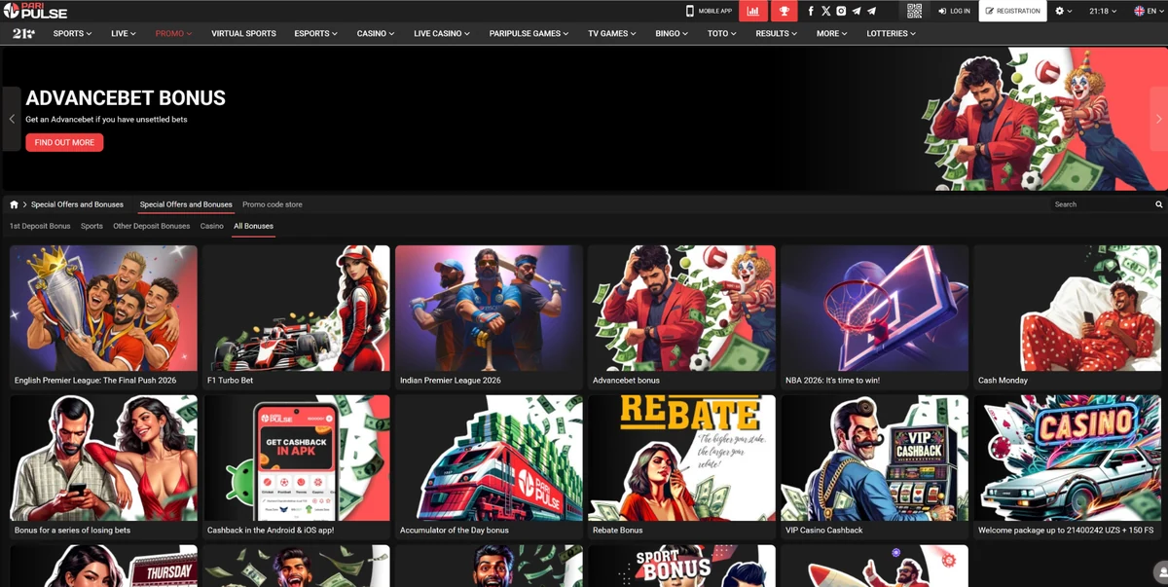
Task: Expand the More menu
Action: tap(832, 33)
